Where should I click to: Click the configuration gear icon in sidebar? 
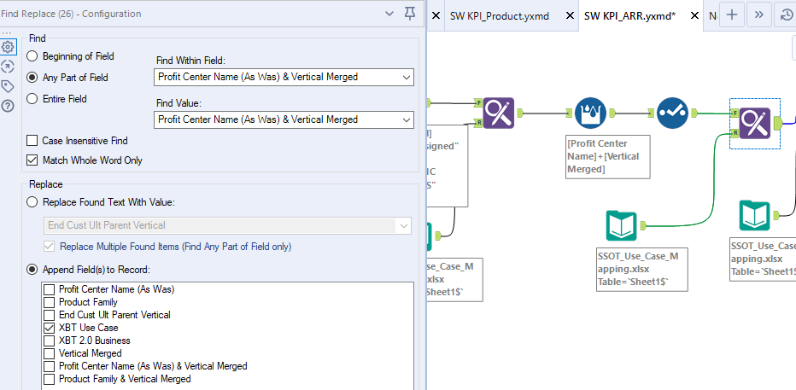[x=8, y=47]
